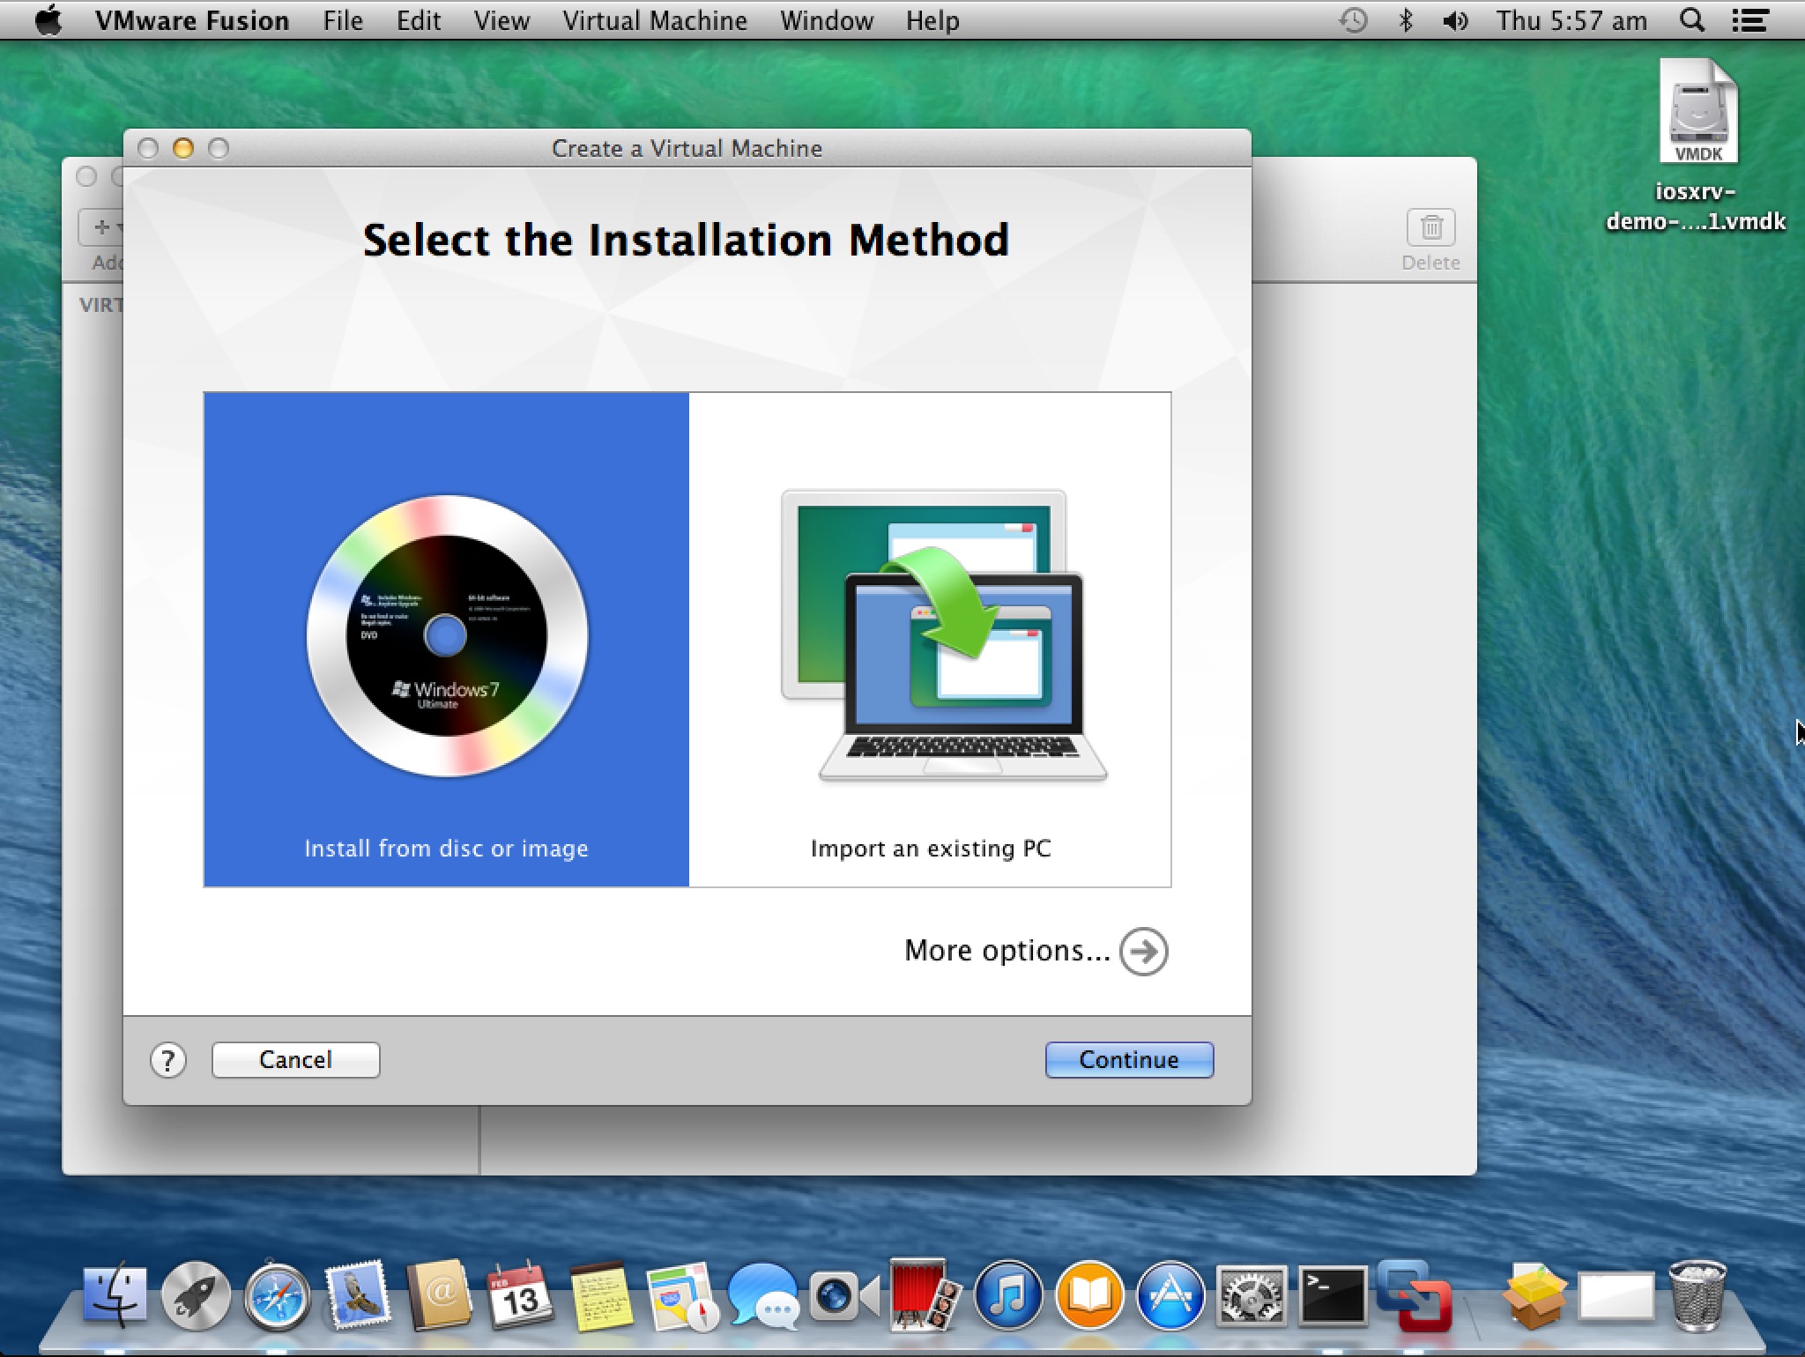This screenshot has height=1357, width=1805.
Task: Open iBooks from the dock
Action: [1089, 1296]
